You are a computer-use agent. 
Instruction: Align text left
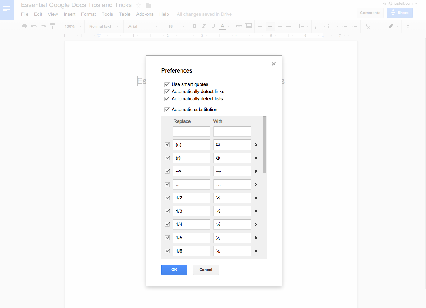coord(261,26)
